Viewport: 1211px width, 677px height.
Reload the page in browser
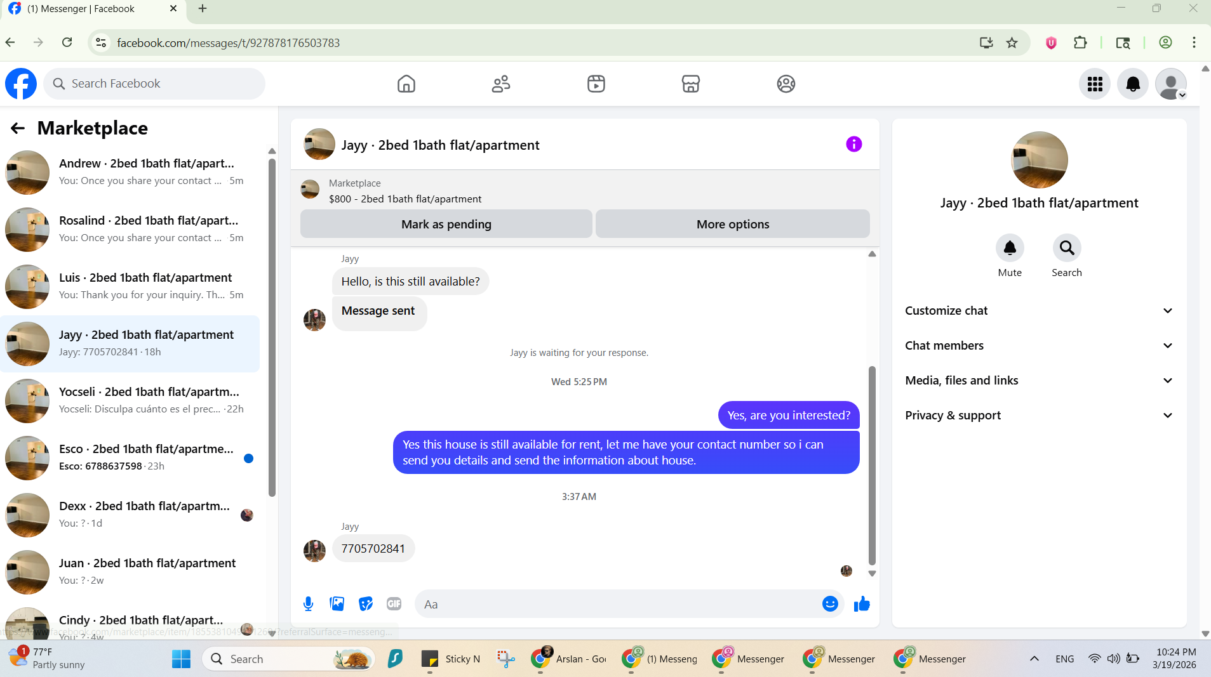67,43
